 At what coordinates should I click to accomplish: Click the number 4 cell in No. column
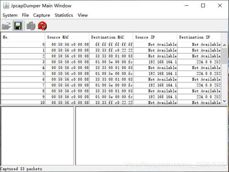(x=23, y=68)
